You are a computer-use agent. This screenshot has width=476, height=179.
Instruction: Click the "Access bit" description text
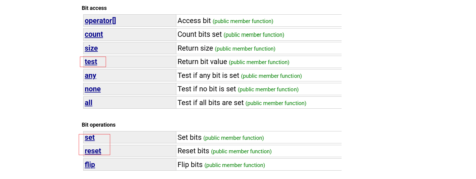tap(194, 21)
